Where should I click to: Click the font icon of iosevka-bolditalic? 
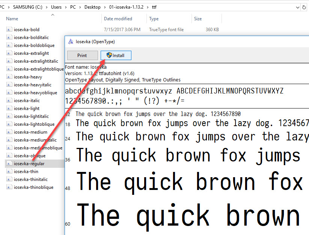[9, 38]
